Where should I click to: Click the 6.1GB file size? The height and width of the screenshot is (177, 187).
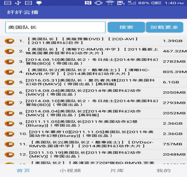(171, 82)
